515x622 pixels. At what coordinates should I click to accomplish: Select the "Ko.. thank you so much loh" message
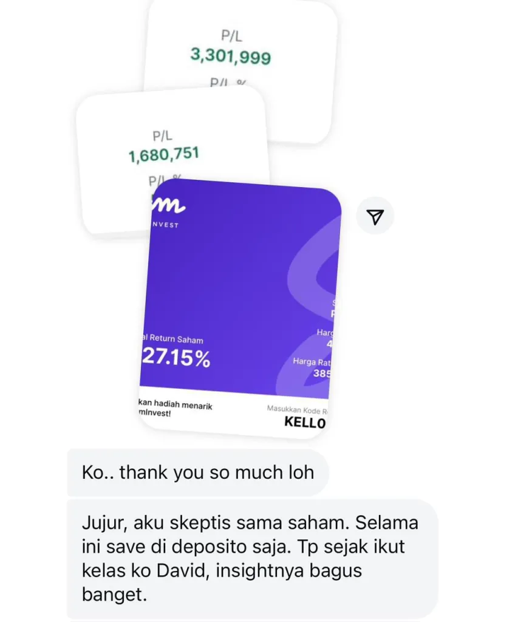pyautogui.click(x=198, y=473)
